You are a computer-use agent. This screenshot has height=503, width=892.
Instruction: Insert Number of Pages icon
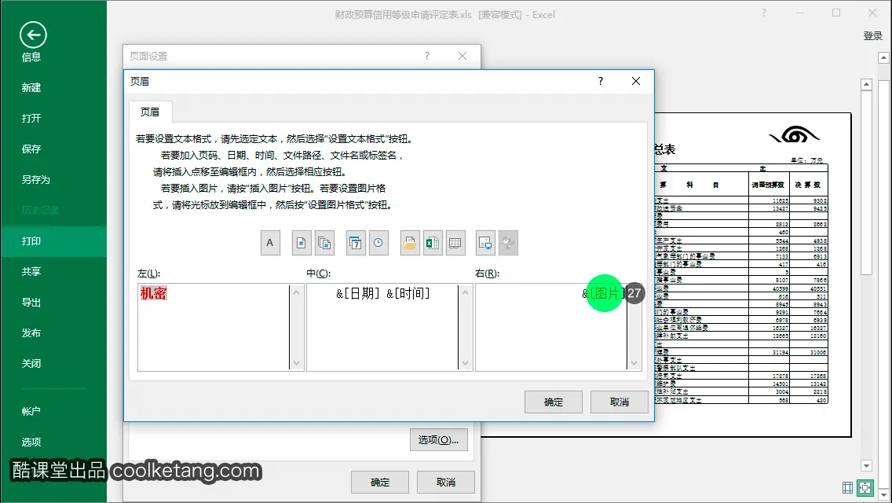pos(324,243)
